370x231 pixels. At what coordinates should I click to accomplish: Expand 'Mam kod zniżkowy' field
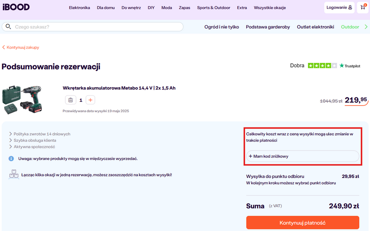(x=302, y=156)
